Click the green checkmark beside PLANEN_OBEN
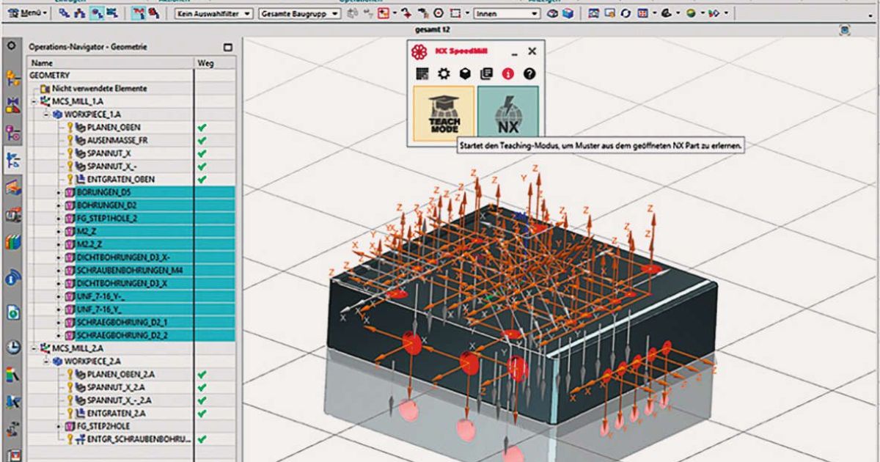Image resolution: width=880 pixels, height=462 pixels. pos(202,127)
